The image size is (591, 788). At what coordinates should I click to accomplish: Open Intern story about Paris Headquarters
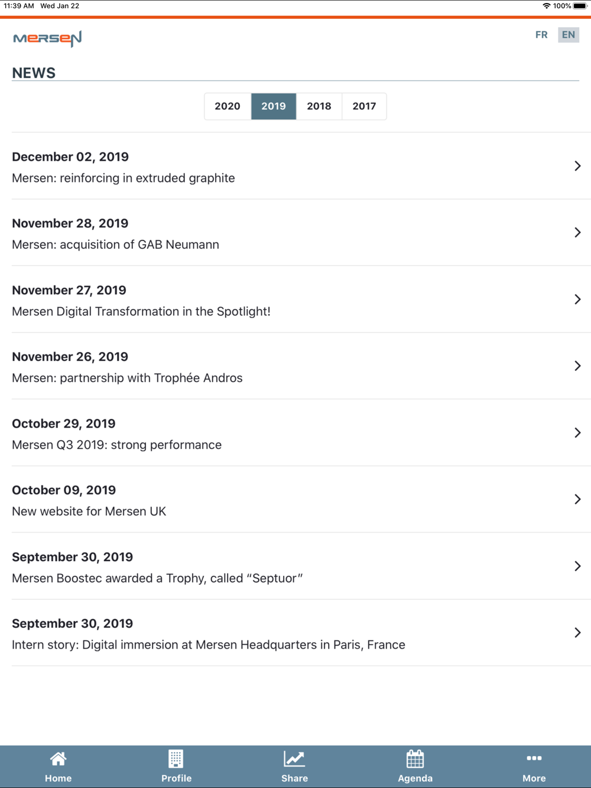pyautogui.click(x=209, y=645)
